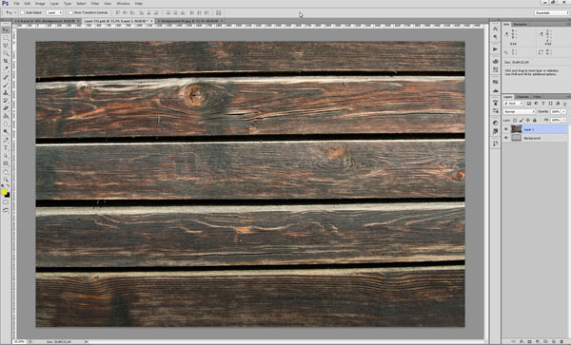
Task: Select the Brush tool
Action: (6, 86)
